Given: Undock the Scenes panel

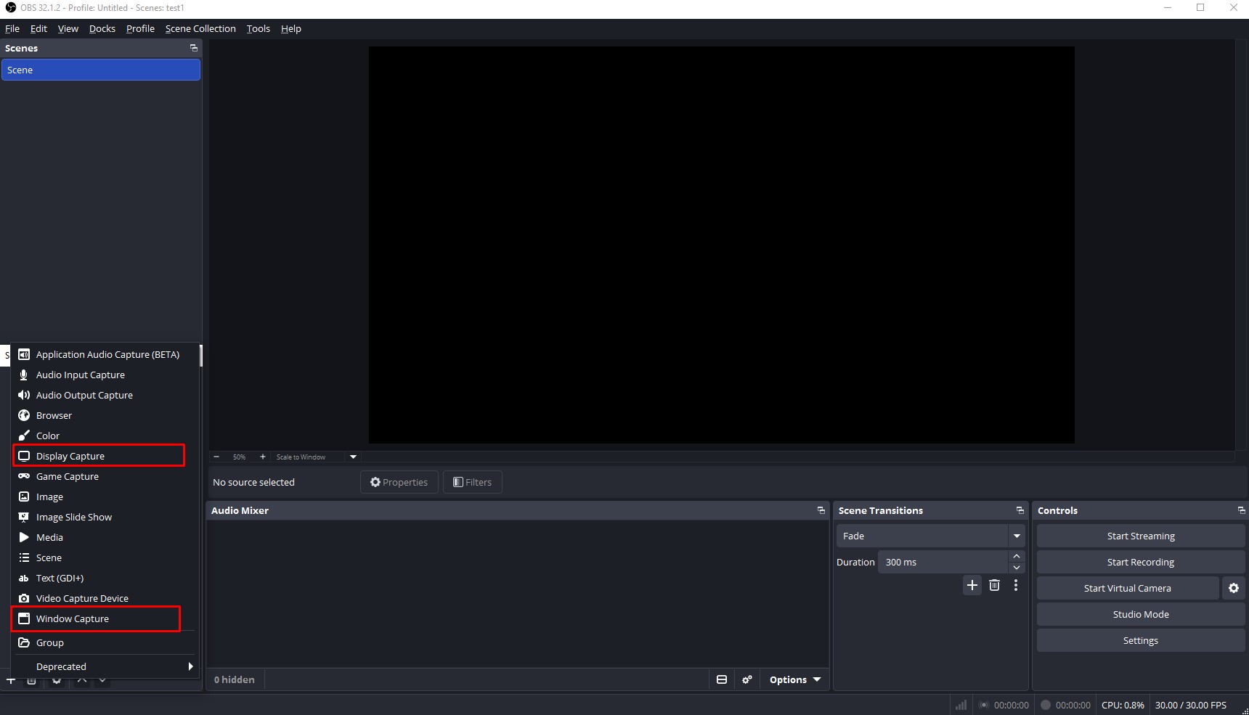Looking at the screenshot, I should pos(194,48).
